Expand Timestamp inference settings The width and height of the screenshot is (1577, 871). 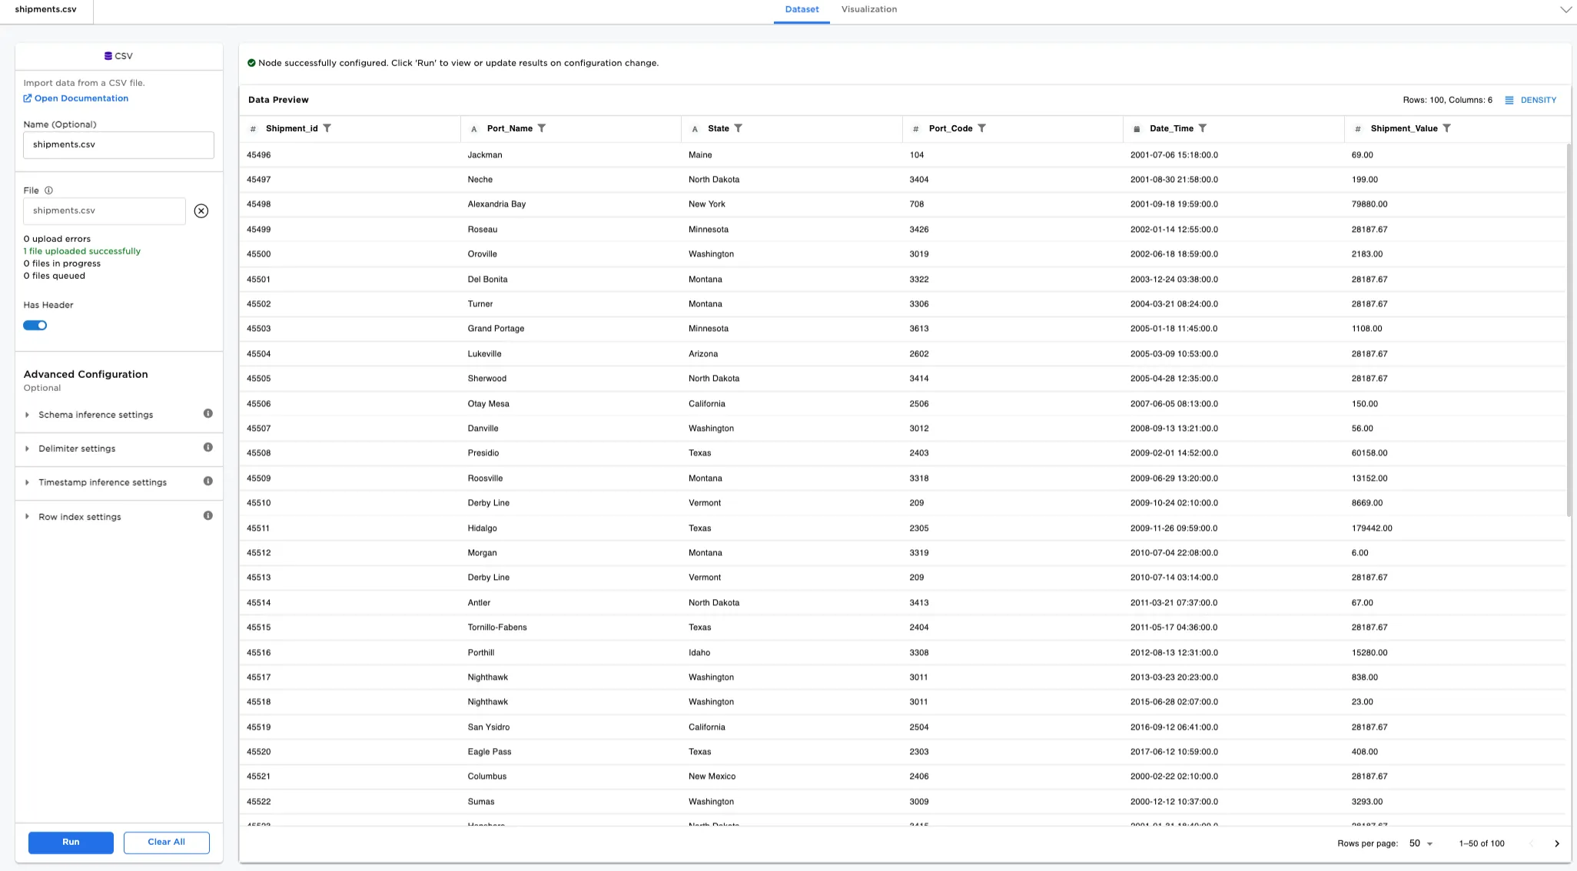[102, 482]
